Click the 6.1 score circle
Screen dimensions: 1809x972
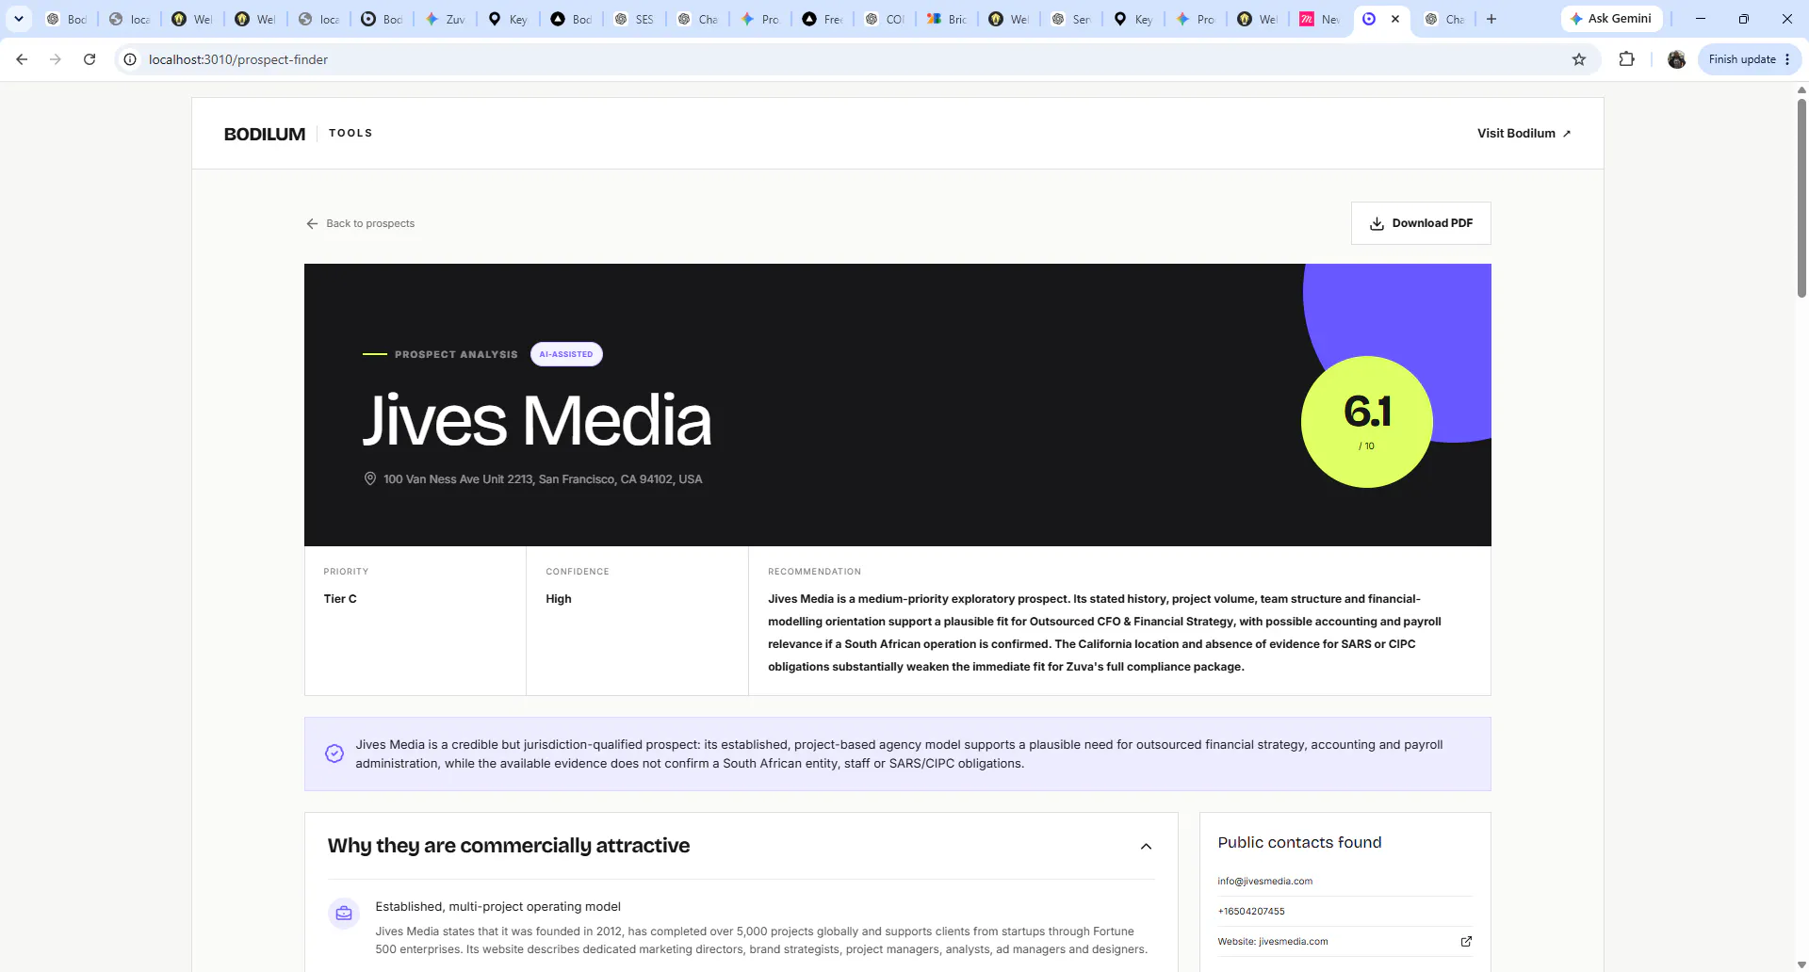[1367, 422]
